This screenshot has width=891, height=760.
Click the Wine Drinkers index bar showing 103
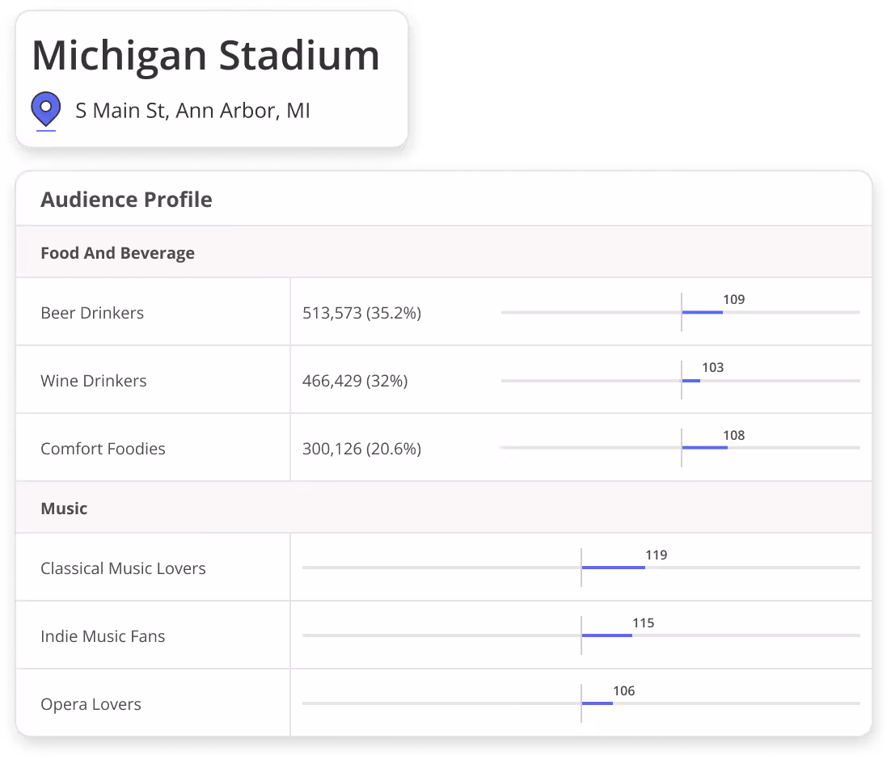click(691, 380)
